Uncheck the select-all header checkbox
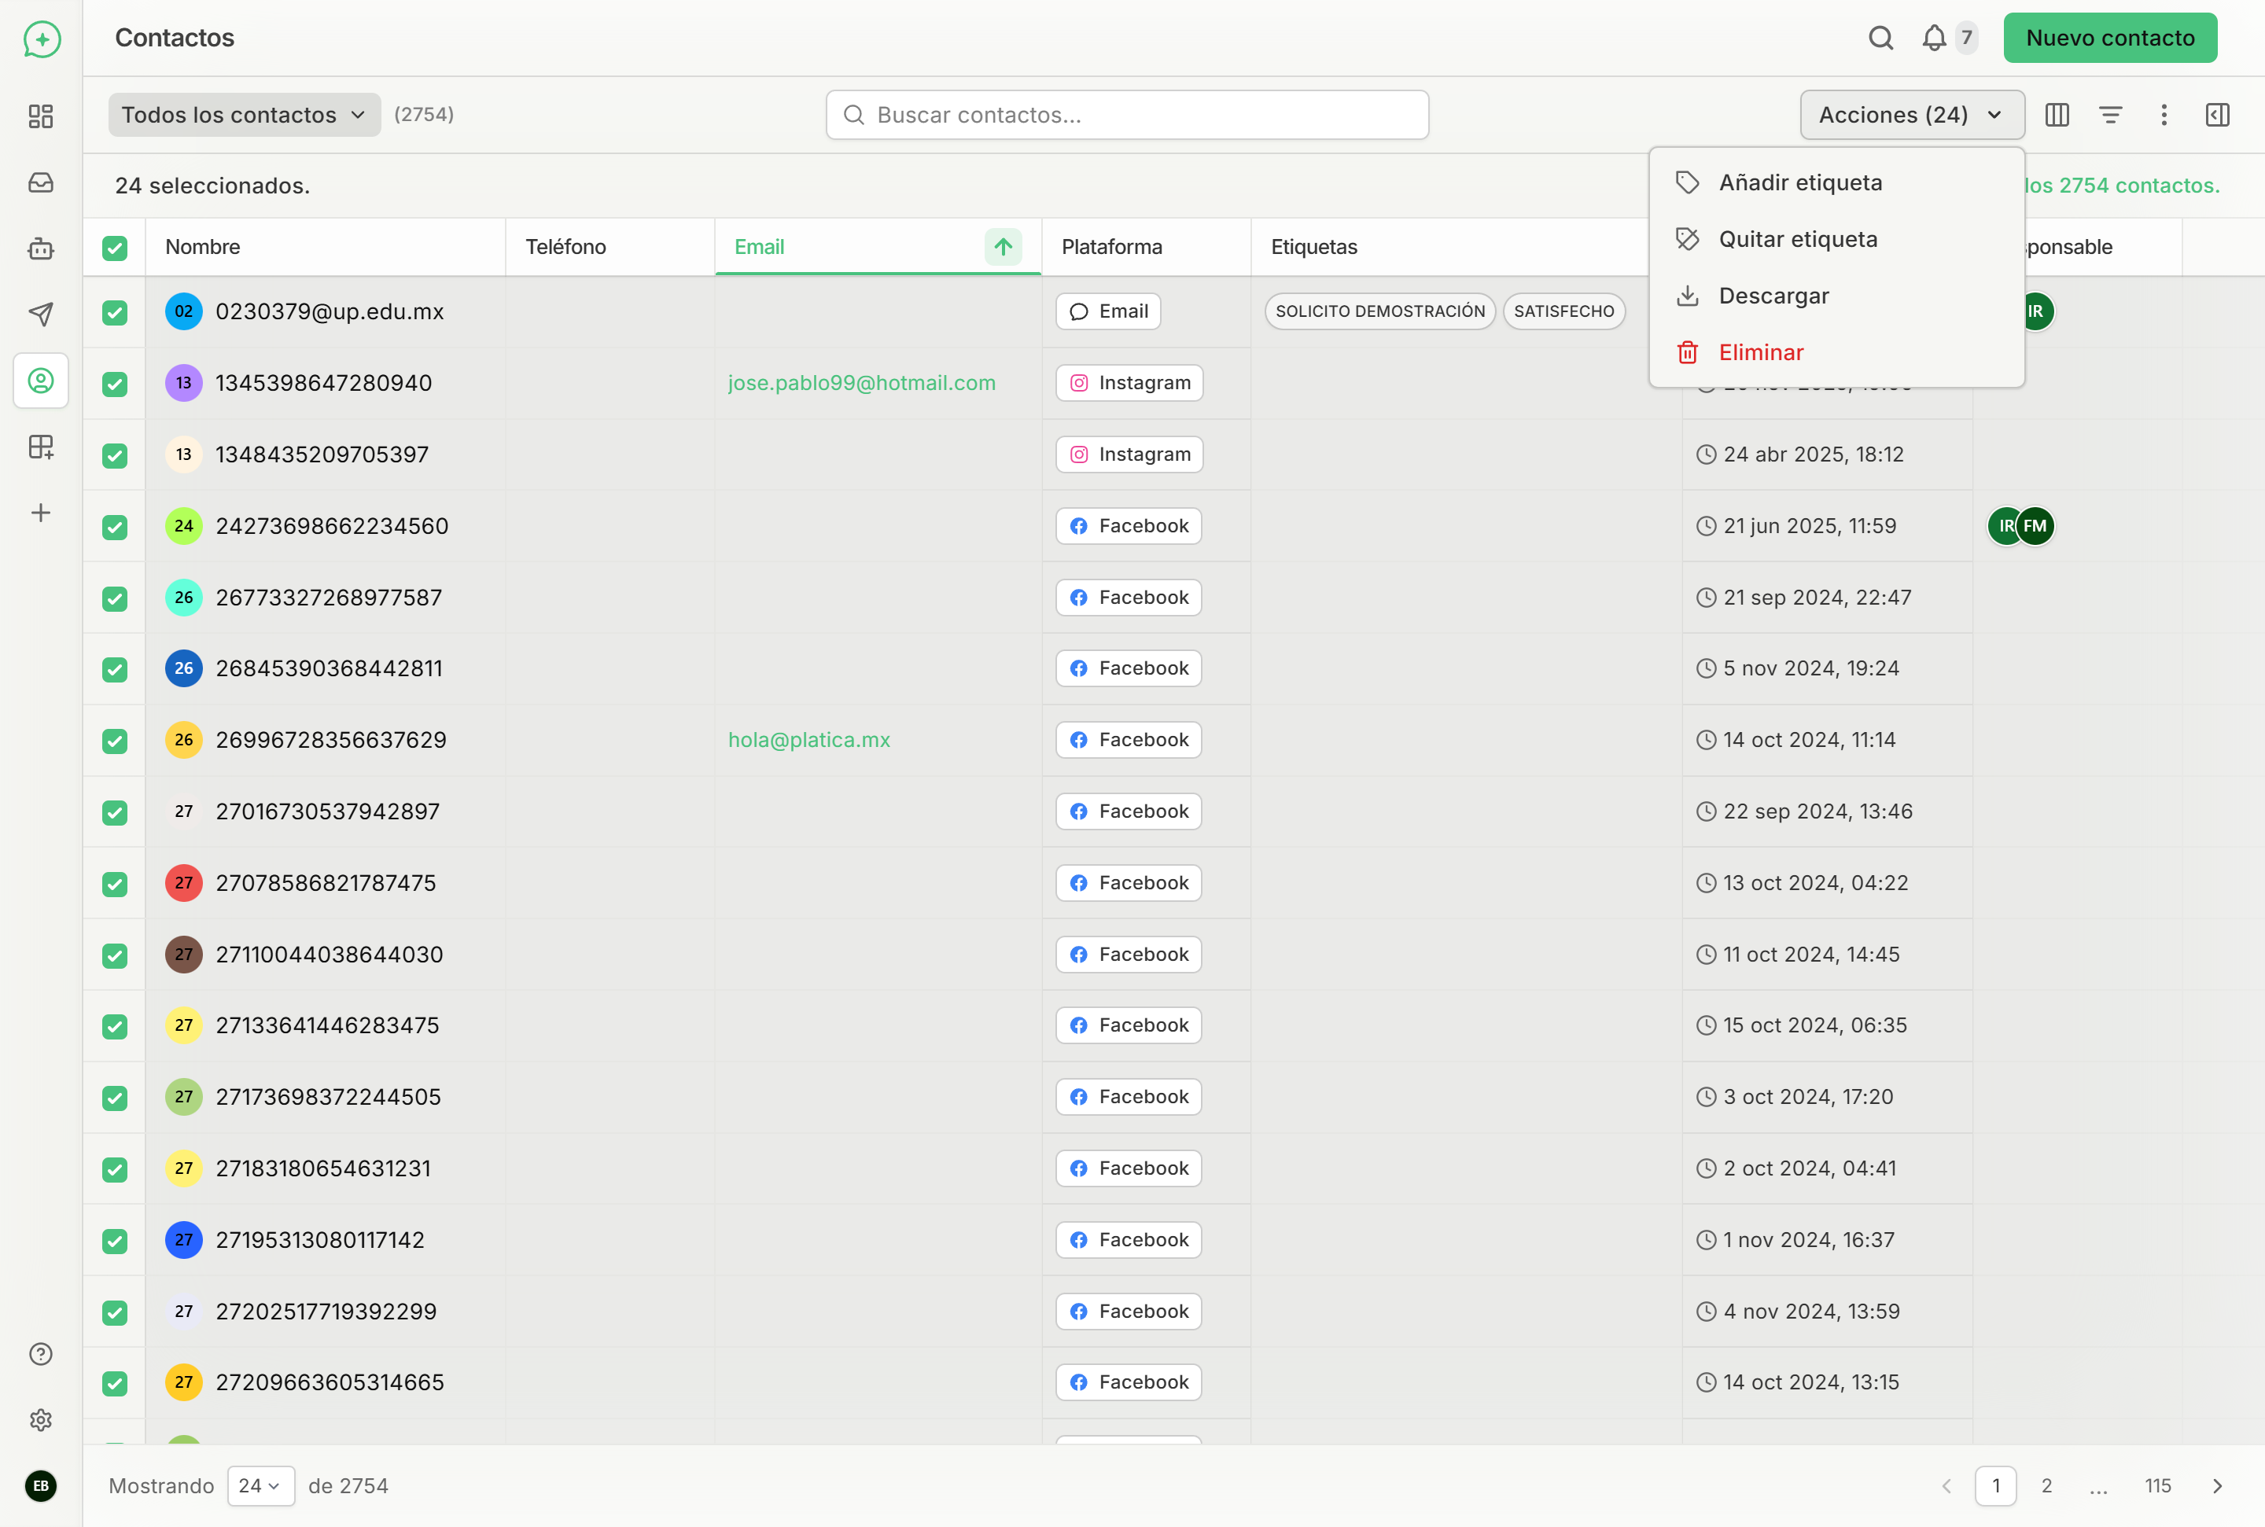2265x1527 pixels. (x=115, y=248)
